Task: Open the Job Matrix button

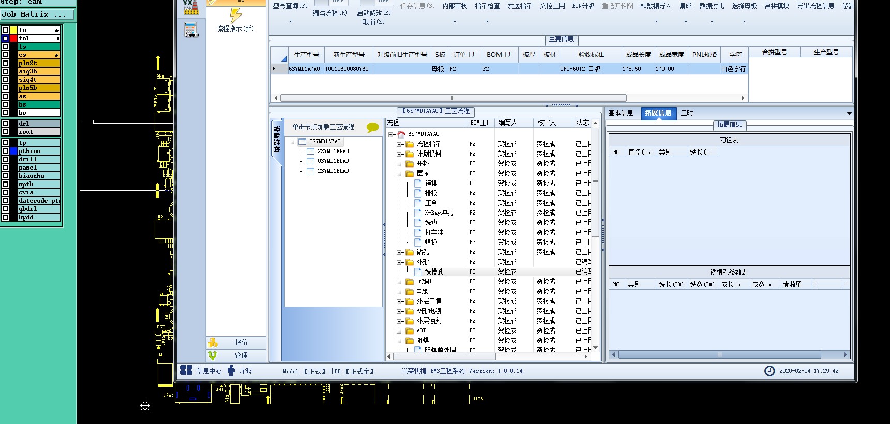Action: (x=38, y=14)
